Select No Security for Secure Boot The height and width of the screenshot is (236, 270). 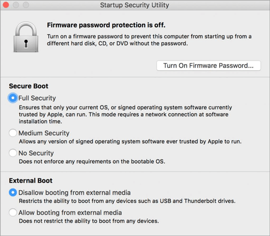coord(13,153)
